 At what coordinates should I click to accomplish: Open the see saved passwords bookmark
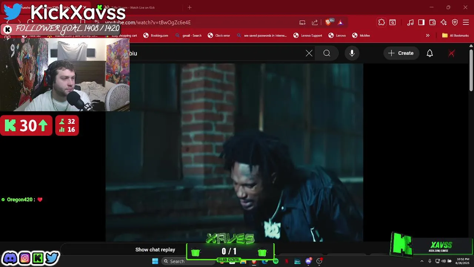261,36
